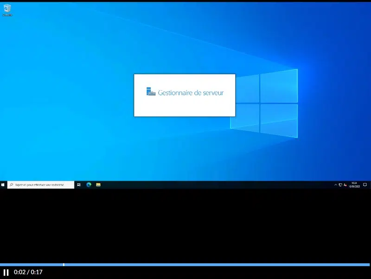This screenshot has height=279, width=371.
Task: Open the Windows Start menu
Action: 3,184
